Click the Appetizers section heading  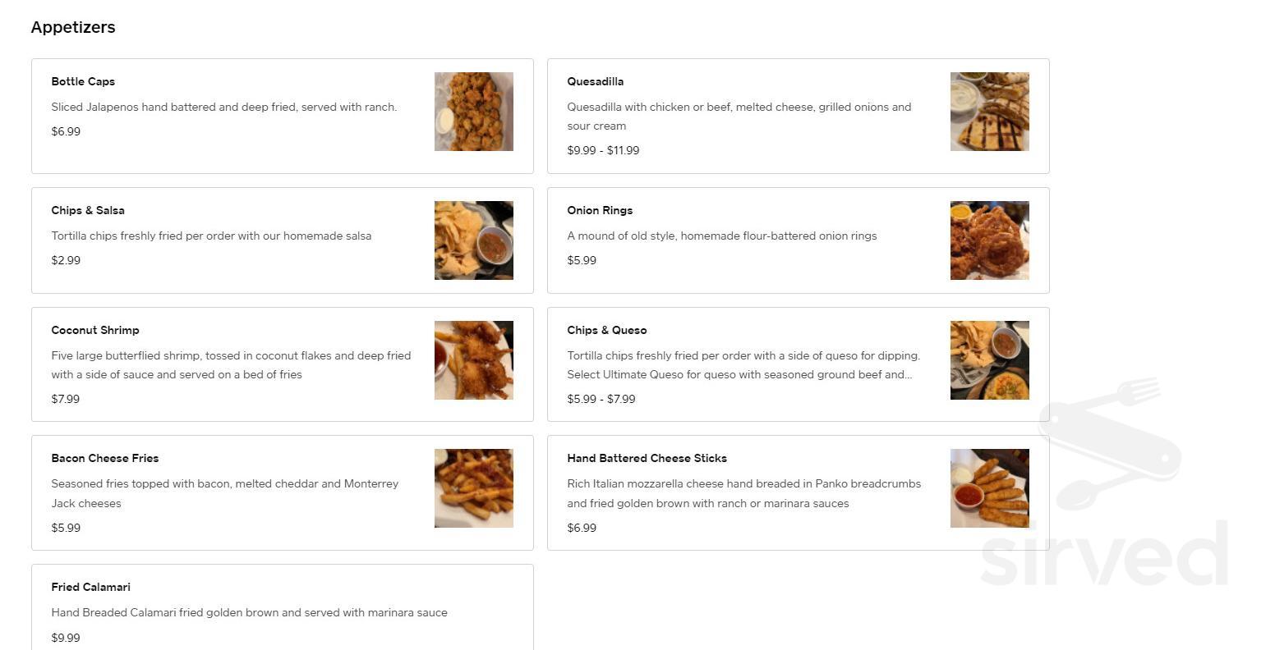[73, 27]
